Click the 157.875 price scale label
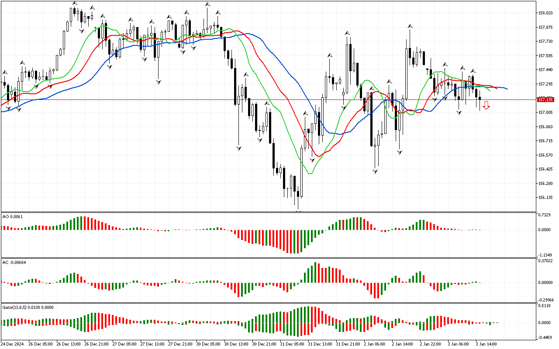Viewport: 559px width, 349px height. pos(546,27)
